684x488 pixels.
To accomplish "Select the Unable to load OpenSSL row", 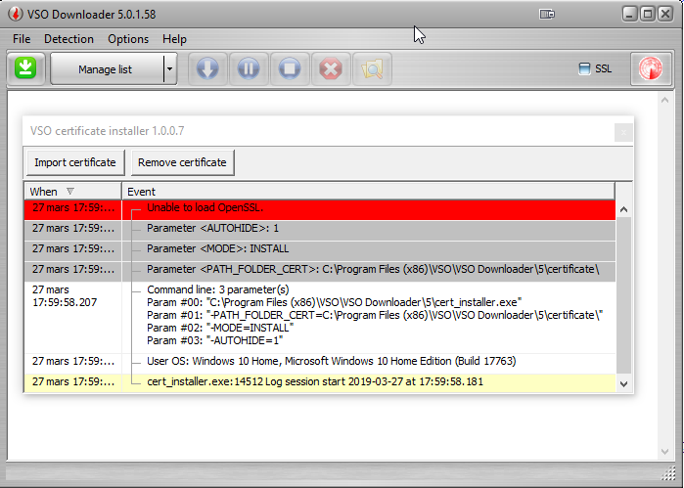I will click(x=320, y=208).
